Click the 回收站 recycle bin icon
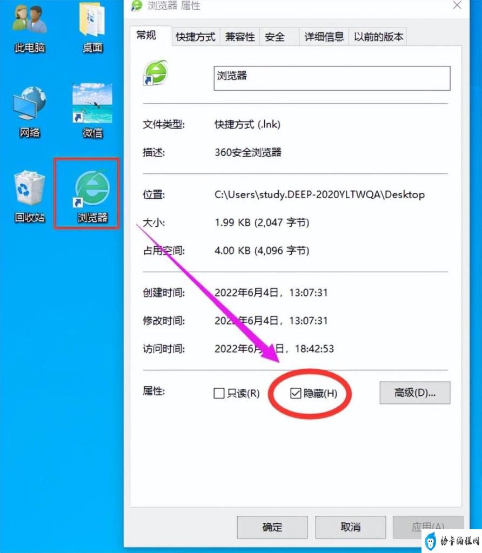The image size is (482, 553). (30, 197)
